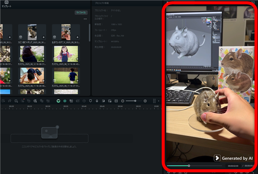
Task: Click the media library vertical scrollbar
Action: pos(89,32)
